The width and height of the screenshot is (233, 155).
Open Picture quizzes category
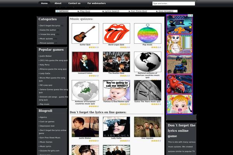(47, 43)
